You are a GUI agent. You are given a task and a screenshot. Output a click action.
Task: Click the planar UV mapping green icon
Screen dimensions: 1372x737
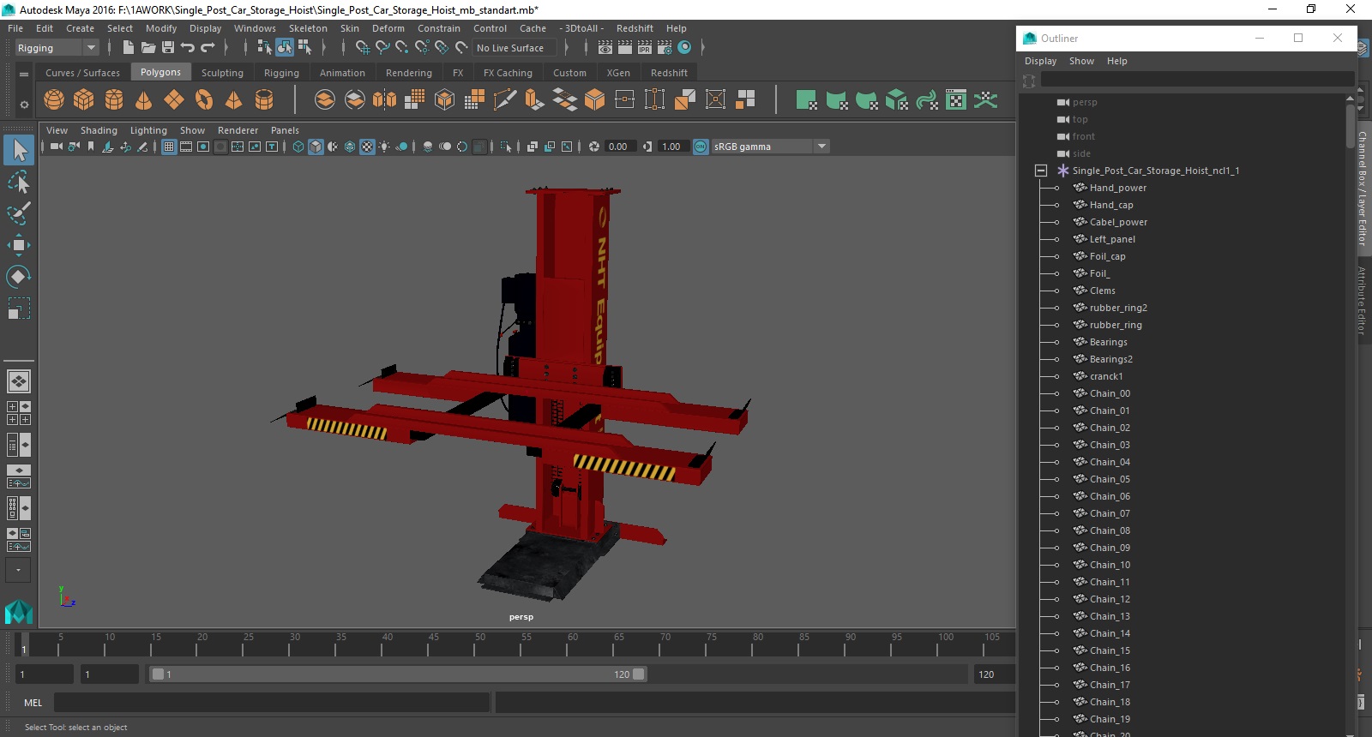click(806, 100)
